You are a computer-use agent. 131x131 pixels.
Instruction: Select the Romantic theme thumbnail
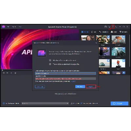[x=118, y=39]
